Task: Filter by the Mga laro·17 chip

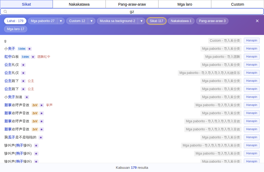Action: [x=16, y=29]
